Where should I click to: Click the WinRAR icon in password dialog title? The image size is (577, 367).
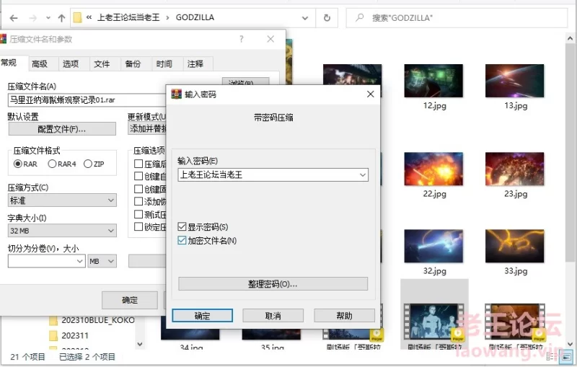tap(177, 94)
